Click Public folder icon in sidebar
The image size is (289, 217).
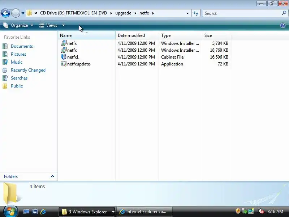point(5,86)
